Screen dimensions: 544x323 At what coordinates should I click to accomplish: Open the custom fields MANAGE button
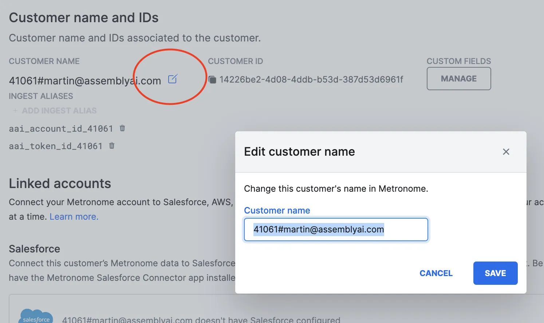tap(458, 79)
